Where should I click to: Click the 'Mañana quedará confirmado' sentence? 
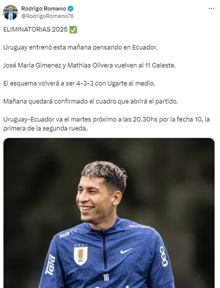pyautogui.click(x=90, y=101)
